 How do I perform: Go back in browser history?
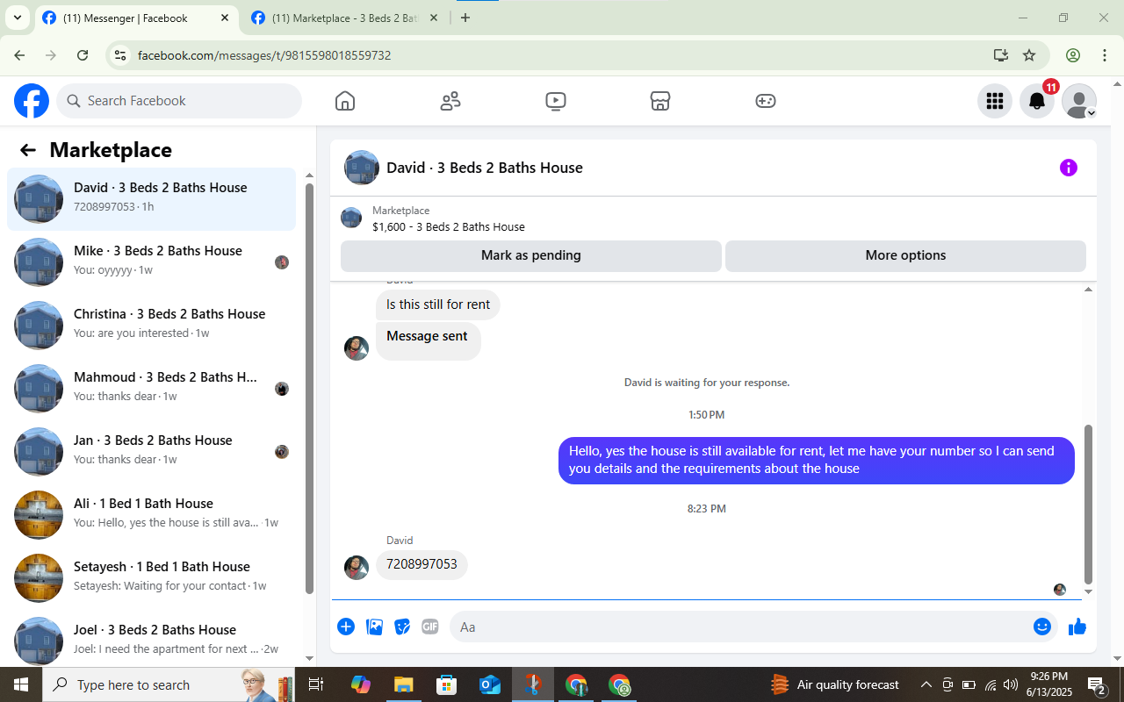pyautogui.click(x=19, y=55)
